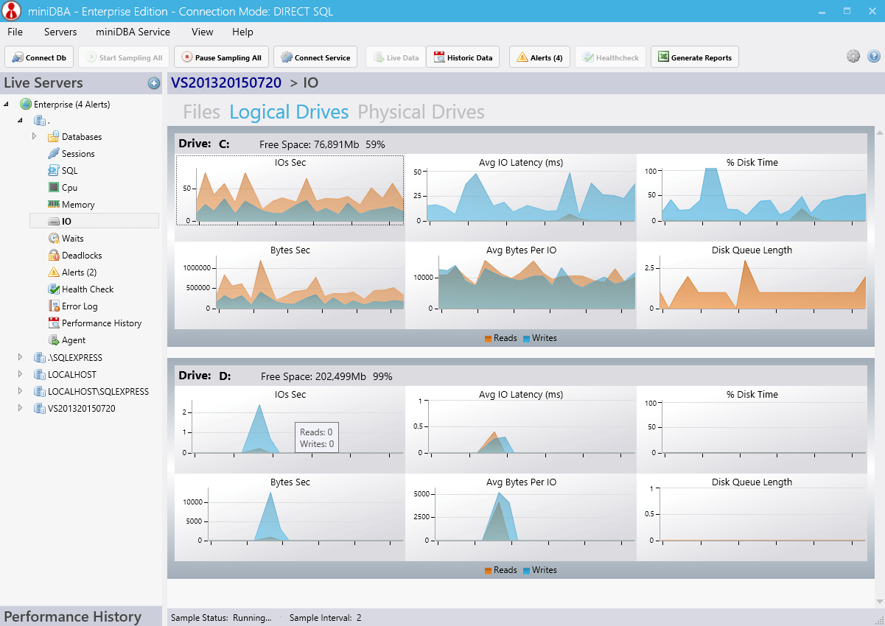Click the Generate Reports button
This screenshot has width=885, height=626.
(x=694, y=57)
